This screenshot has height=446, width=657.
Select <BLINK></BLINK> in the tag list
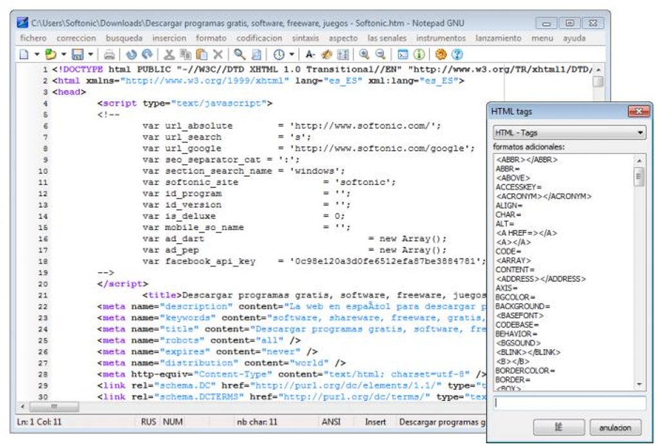(x=528, y=352)
